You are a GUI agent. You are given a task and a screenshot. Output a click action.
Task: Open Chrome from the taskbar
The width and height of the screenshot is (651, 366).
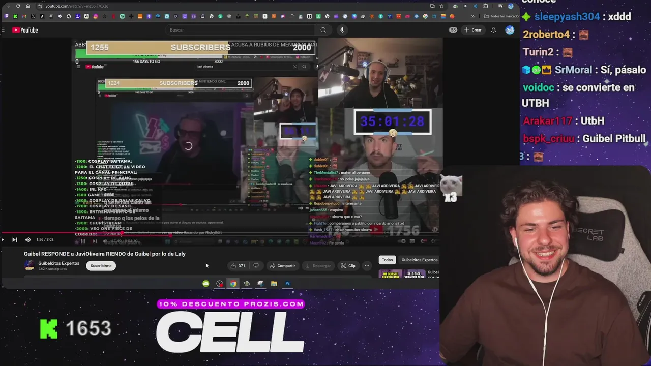point(233,284)
